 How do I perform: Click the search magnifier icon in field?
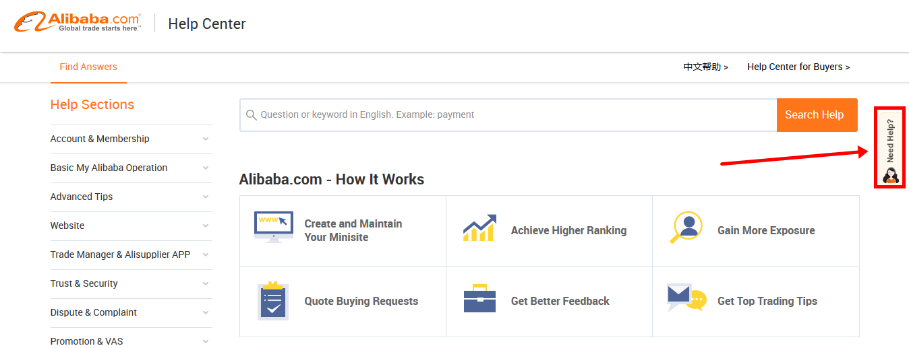(251, 115)
